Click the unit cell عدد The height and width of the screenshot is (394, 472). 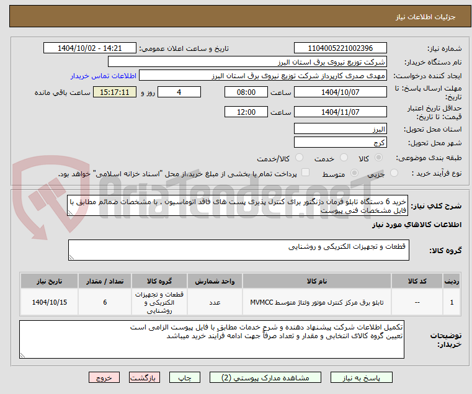[x=215, y=302]
